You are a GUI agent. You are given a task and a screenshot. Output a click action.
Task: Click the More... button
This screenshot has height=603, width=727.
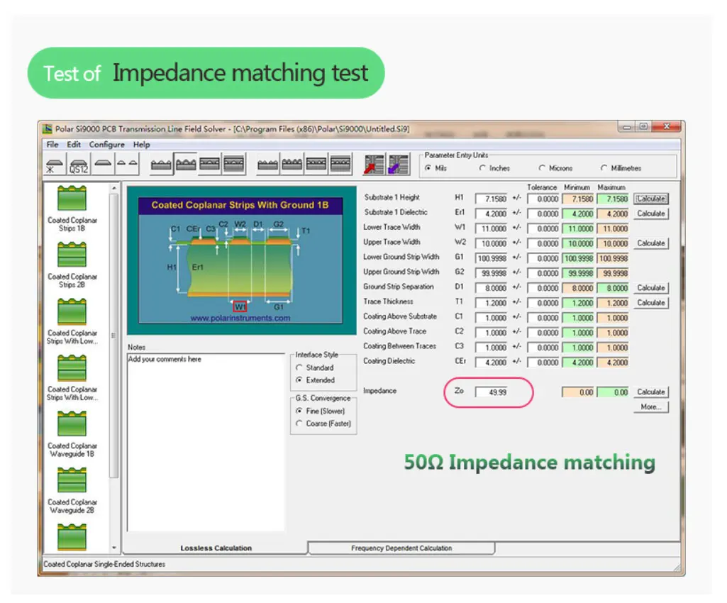[651, 406]
